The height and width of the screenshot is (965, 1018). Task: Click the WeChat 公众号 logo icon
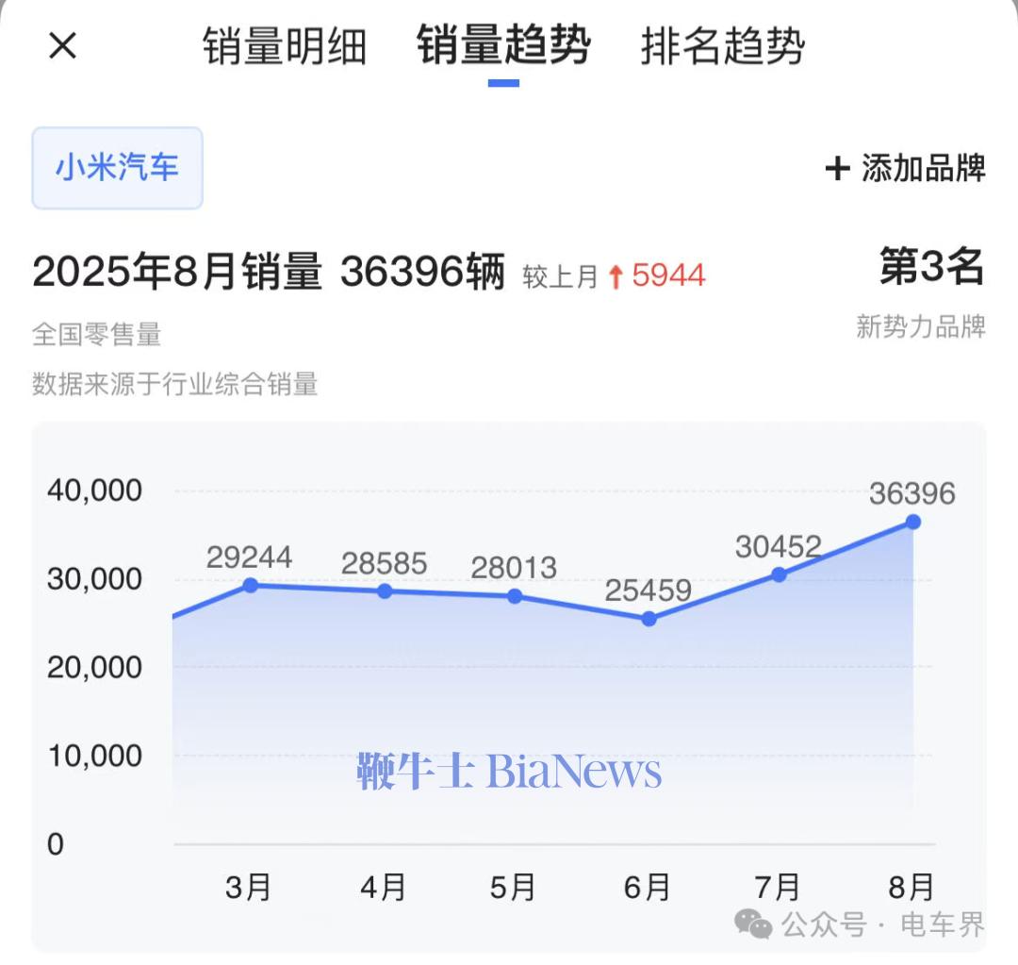(x=753, y=924)
